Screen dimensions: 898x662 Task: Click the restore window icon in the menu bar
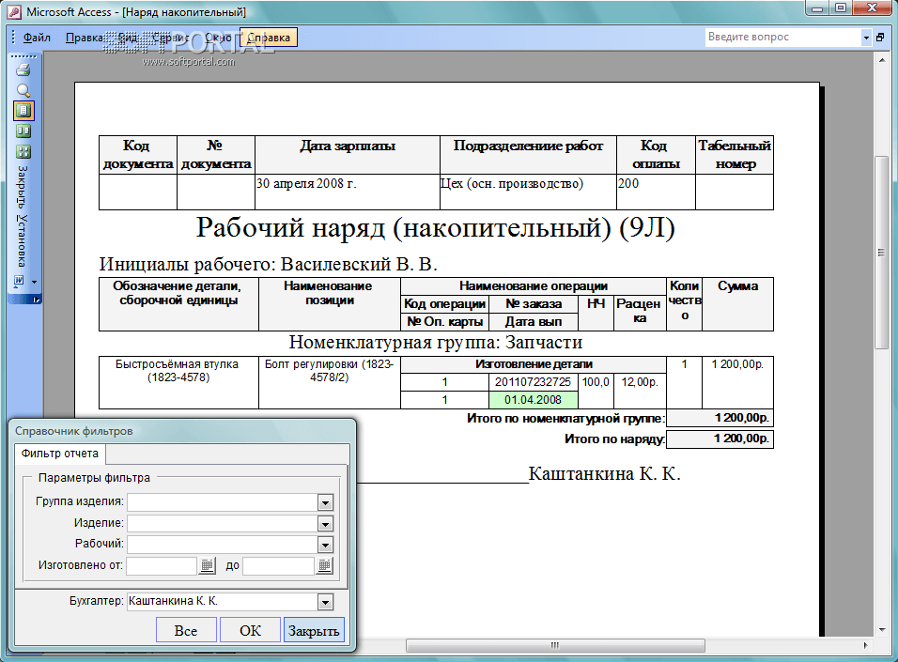[881, 38]
